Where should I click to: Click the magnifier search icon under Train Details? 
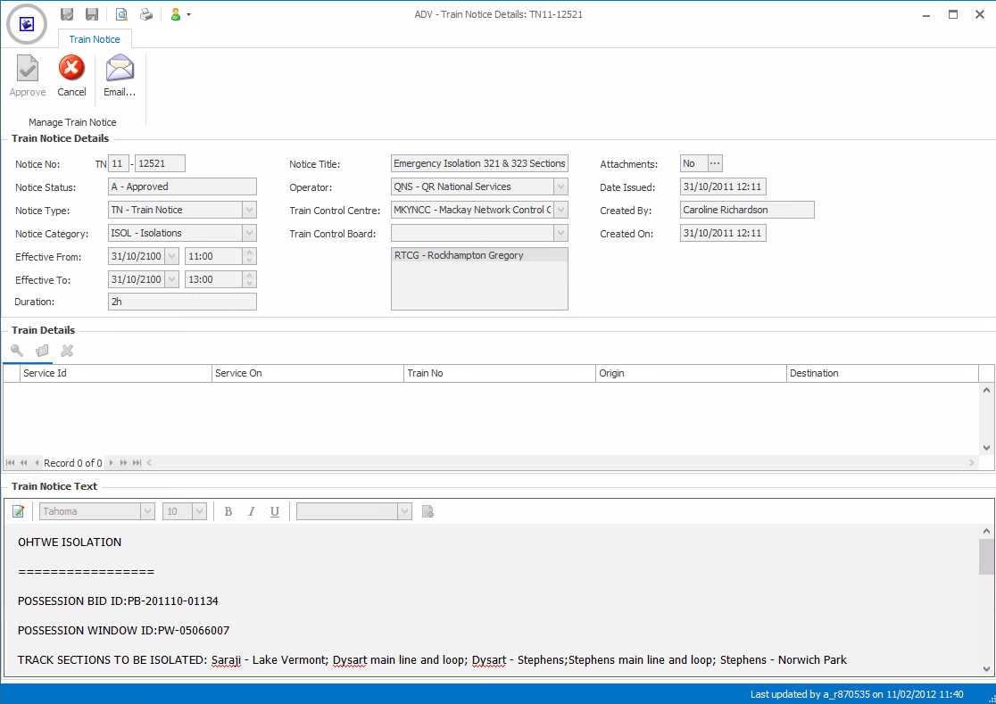(x=17, y=351)
